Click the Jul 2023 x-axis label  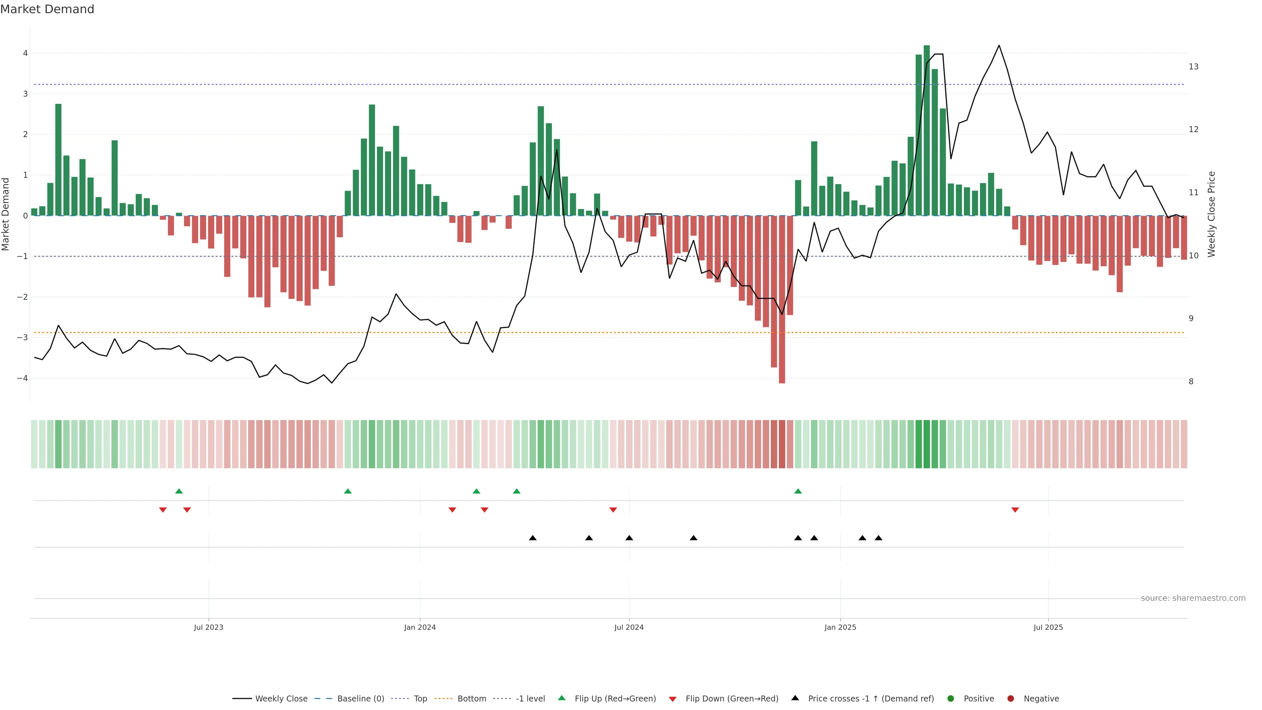208,627
